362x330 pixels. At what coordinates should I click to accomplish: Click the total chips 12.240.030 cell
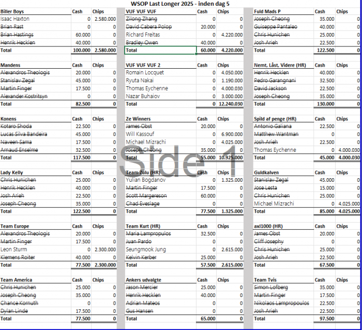231,104
